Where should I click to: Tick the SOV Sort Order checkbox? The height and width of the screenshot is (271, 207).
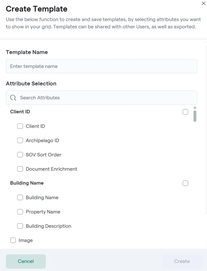[20, 155]
